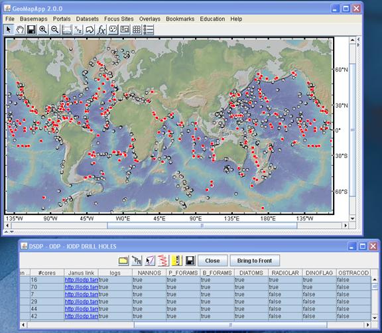
Task: Click the table horizontal scrollbar right arrow
Action: [368, 325]
